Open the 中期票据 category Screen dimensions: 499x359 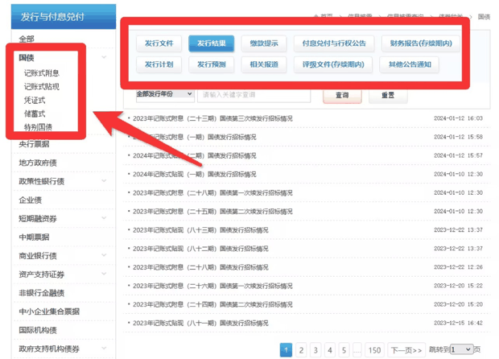pos(34,237)
